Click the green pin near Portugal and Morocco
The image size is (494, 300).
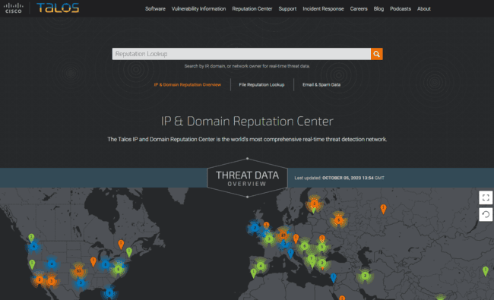[x=254, y=273]
